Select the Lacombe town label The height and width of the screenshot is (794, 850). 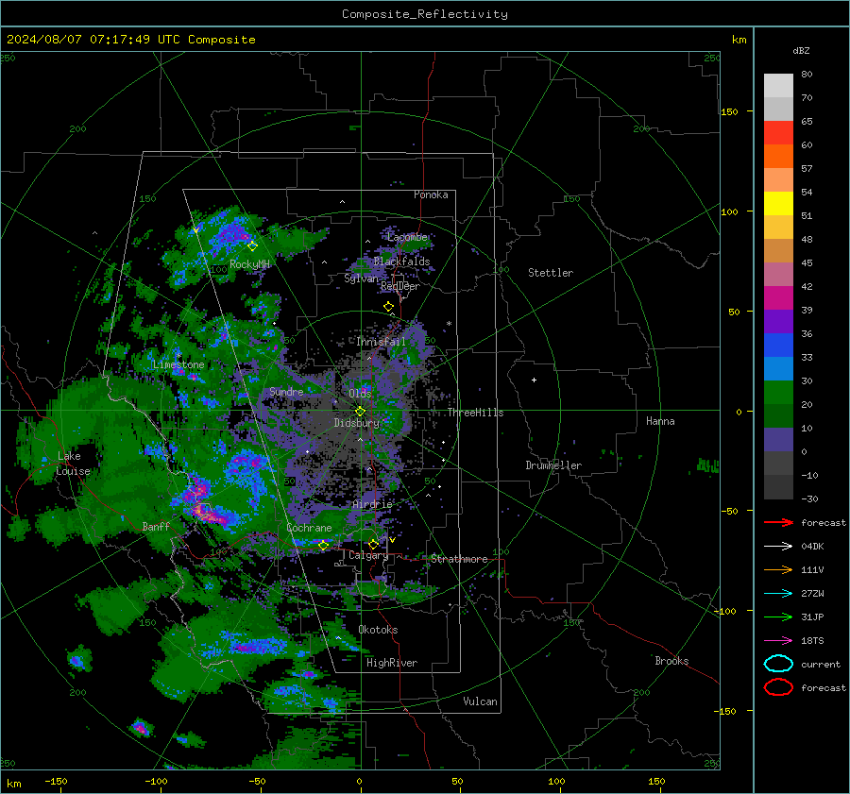(407, 237)
